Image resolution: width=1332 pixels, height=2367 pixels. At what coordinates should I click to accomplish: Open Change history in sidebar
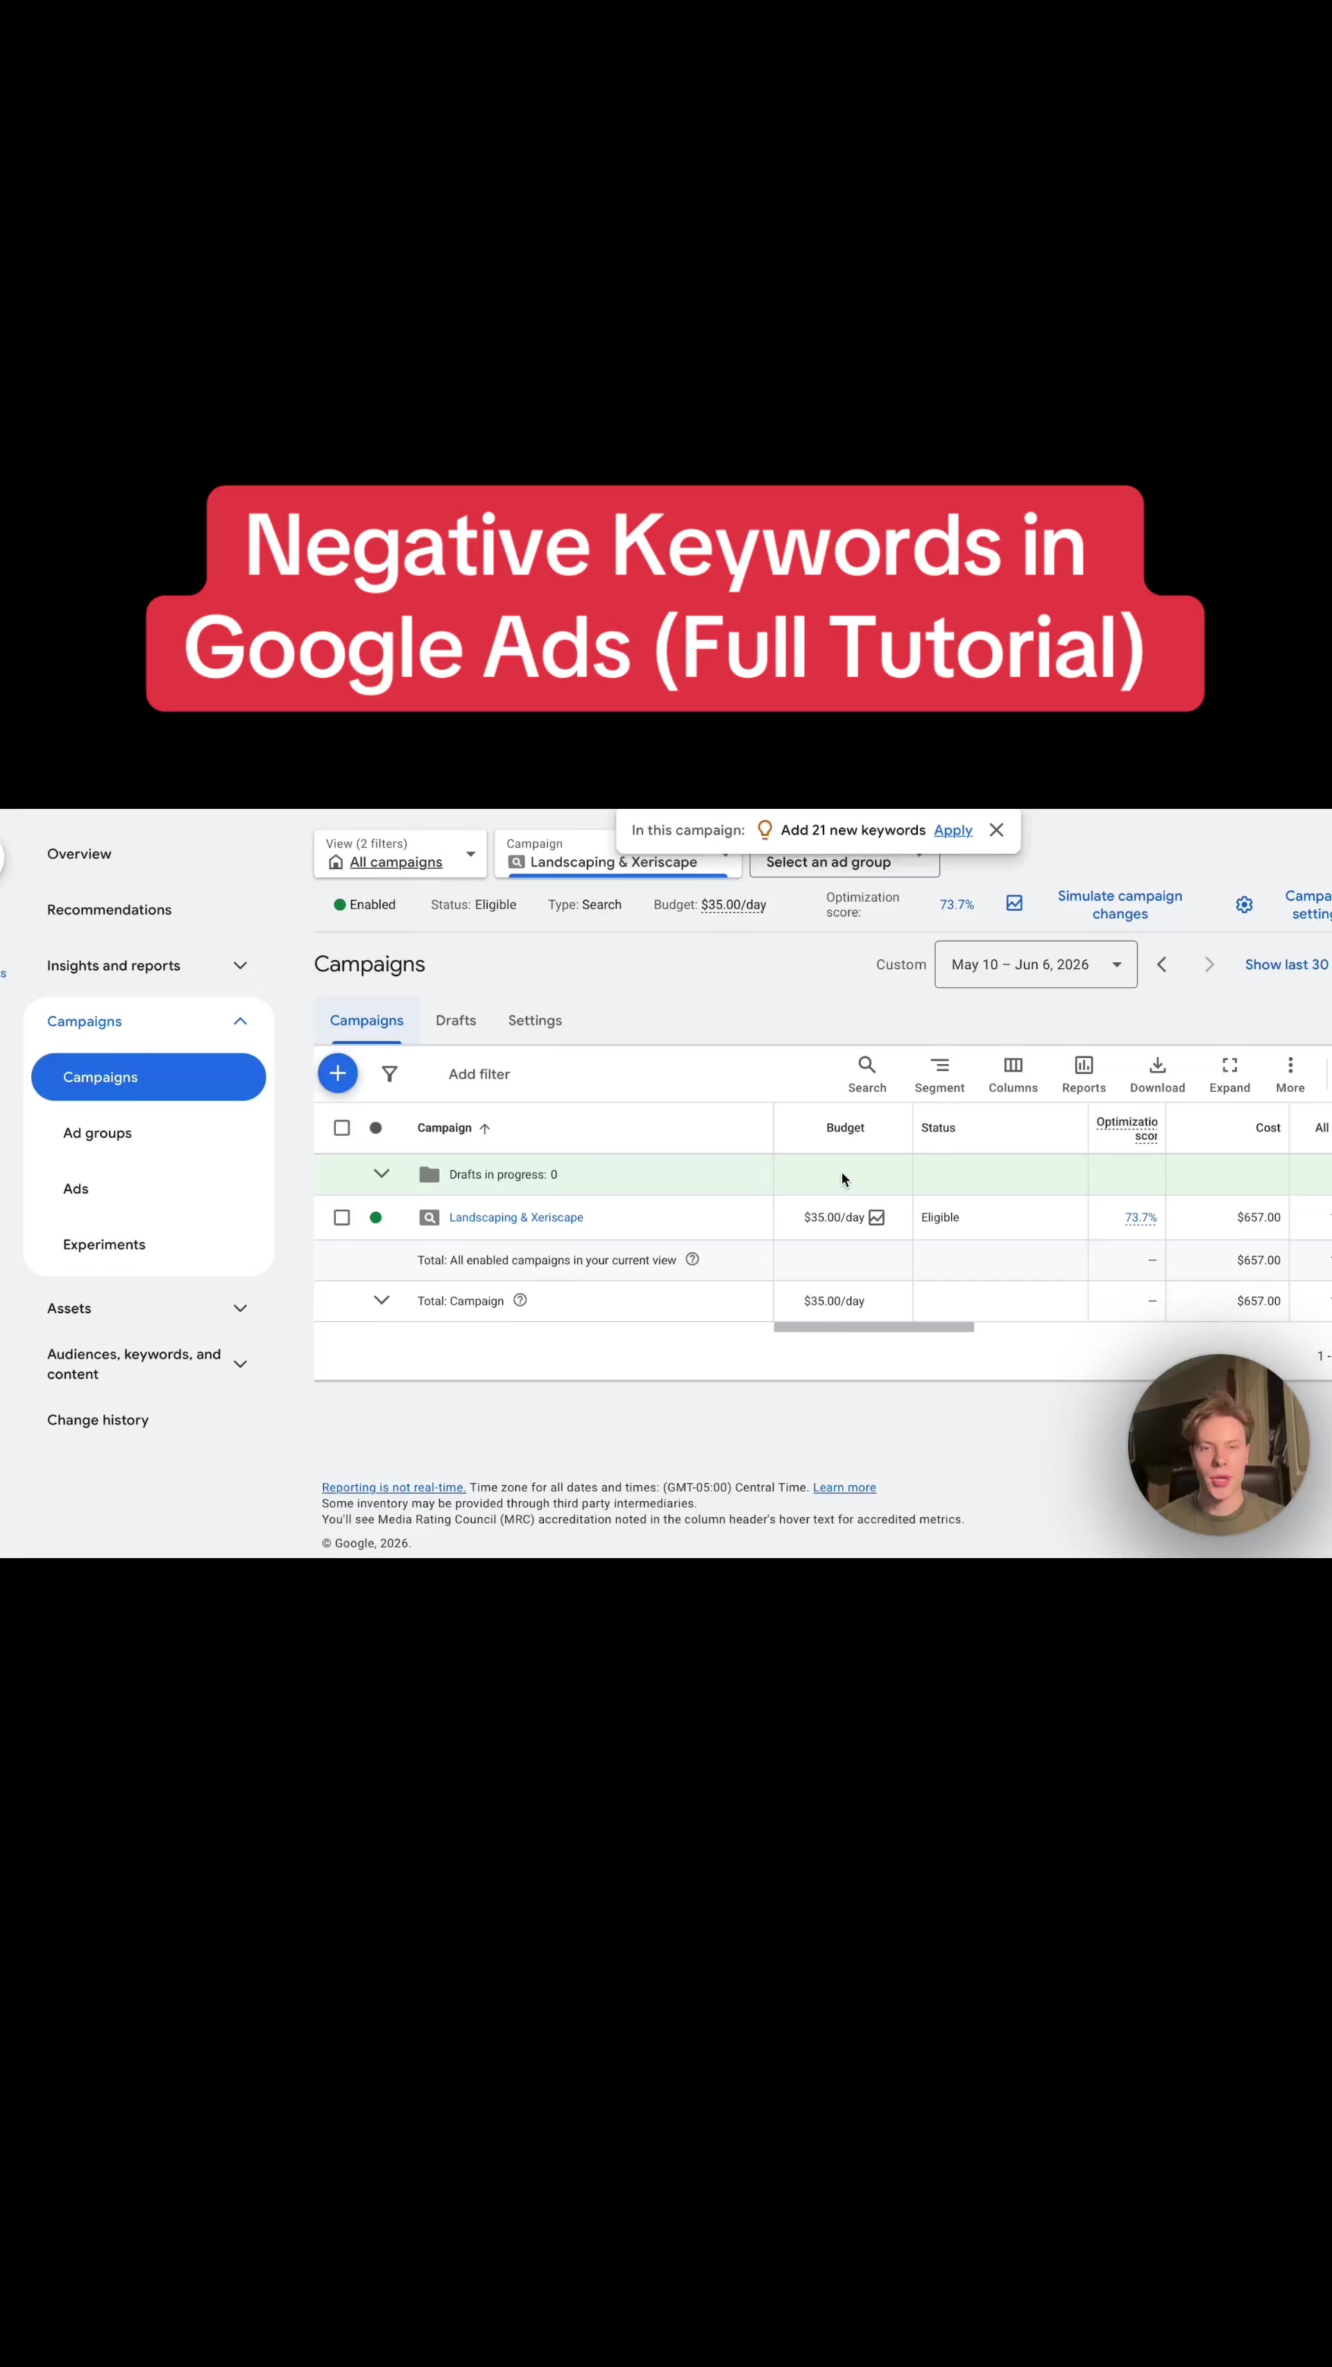coord(97,1419)
